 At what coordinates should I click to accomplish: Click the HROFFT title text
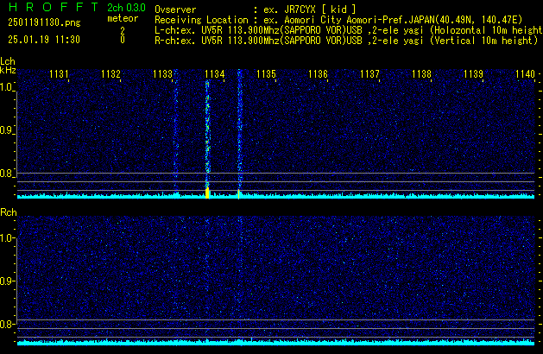54,7
